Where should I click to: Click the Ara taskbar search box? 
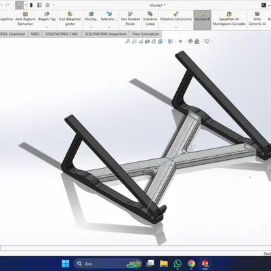coord(108,264)
